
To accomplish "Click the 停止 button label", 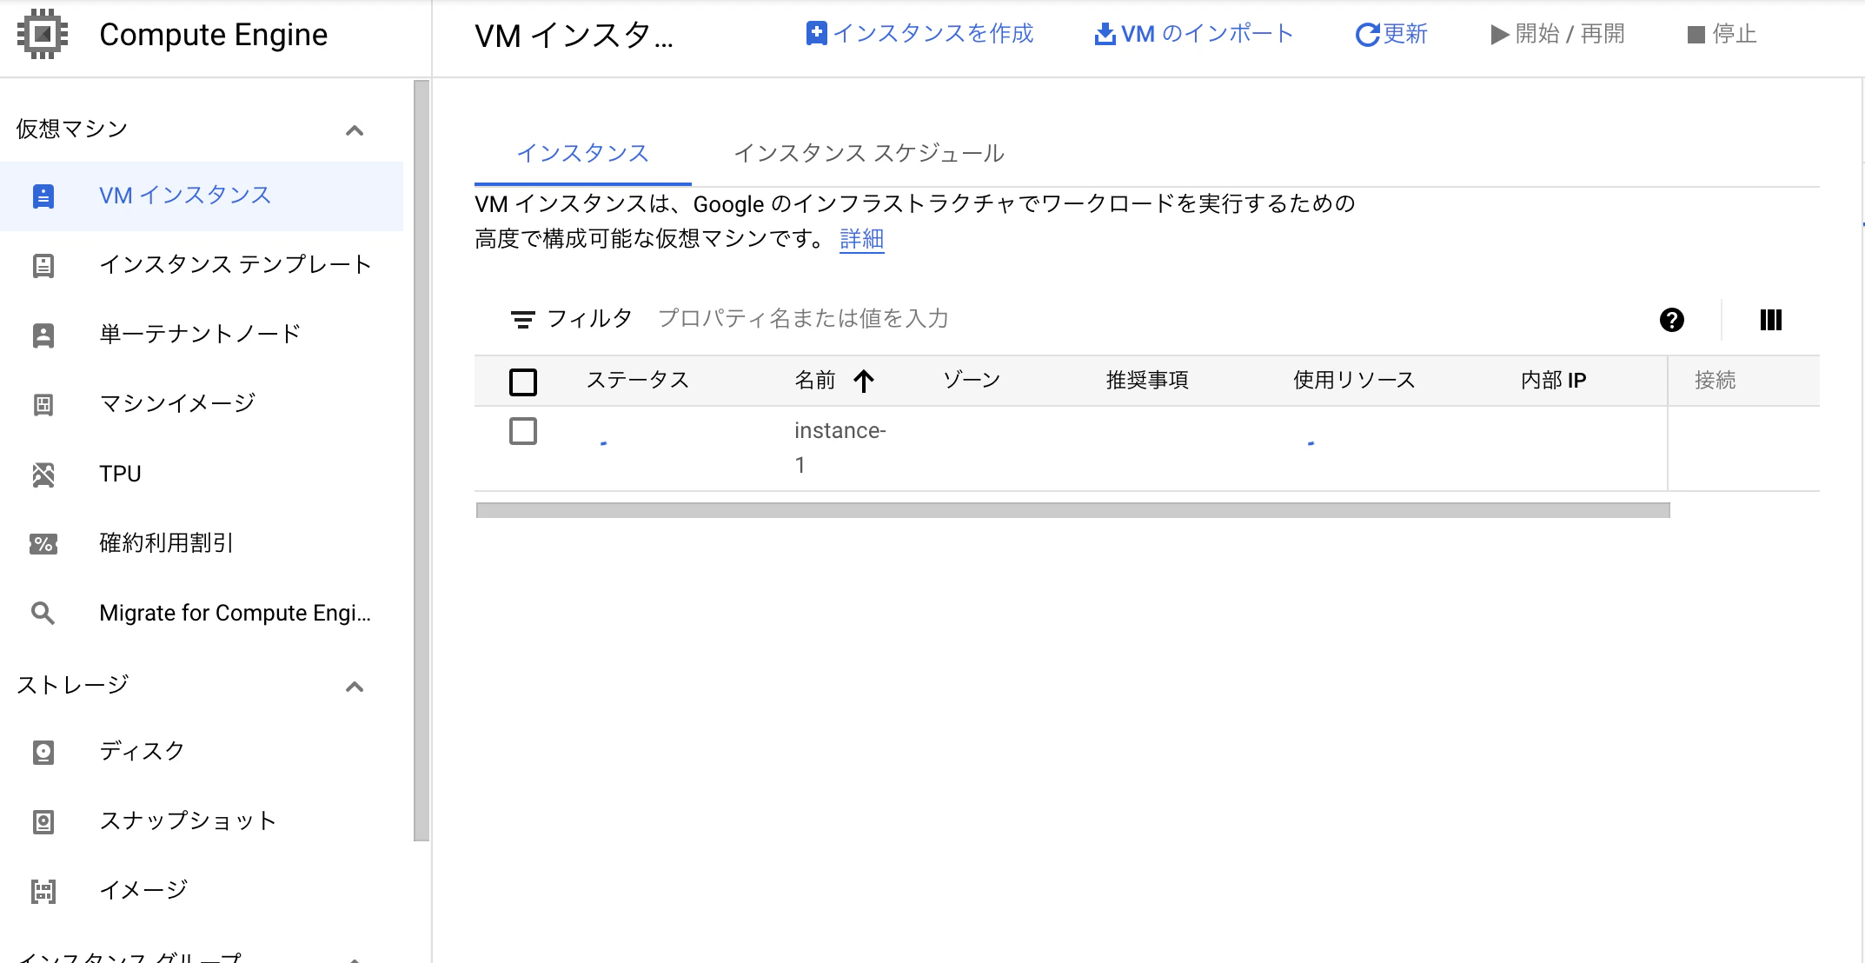I will [1734, 34].
